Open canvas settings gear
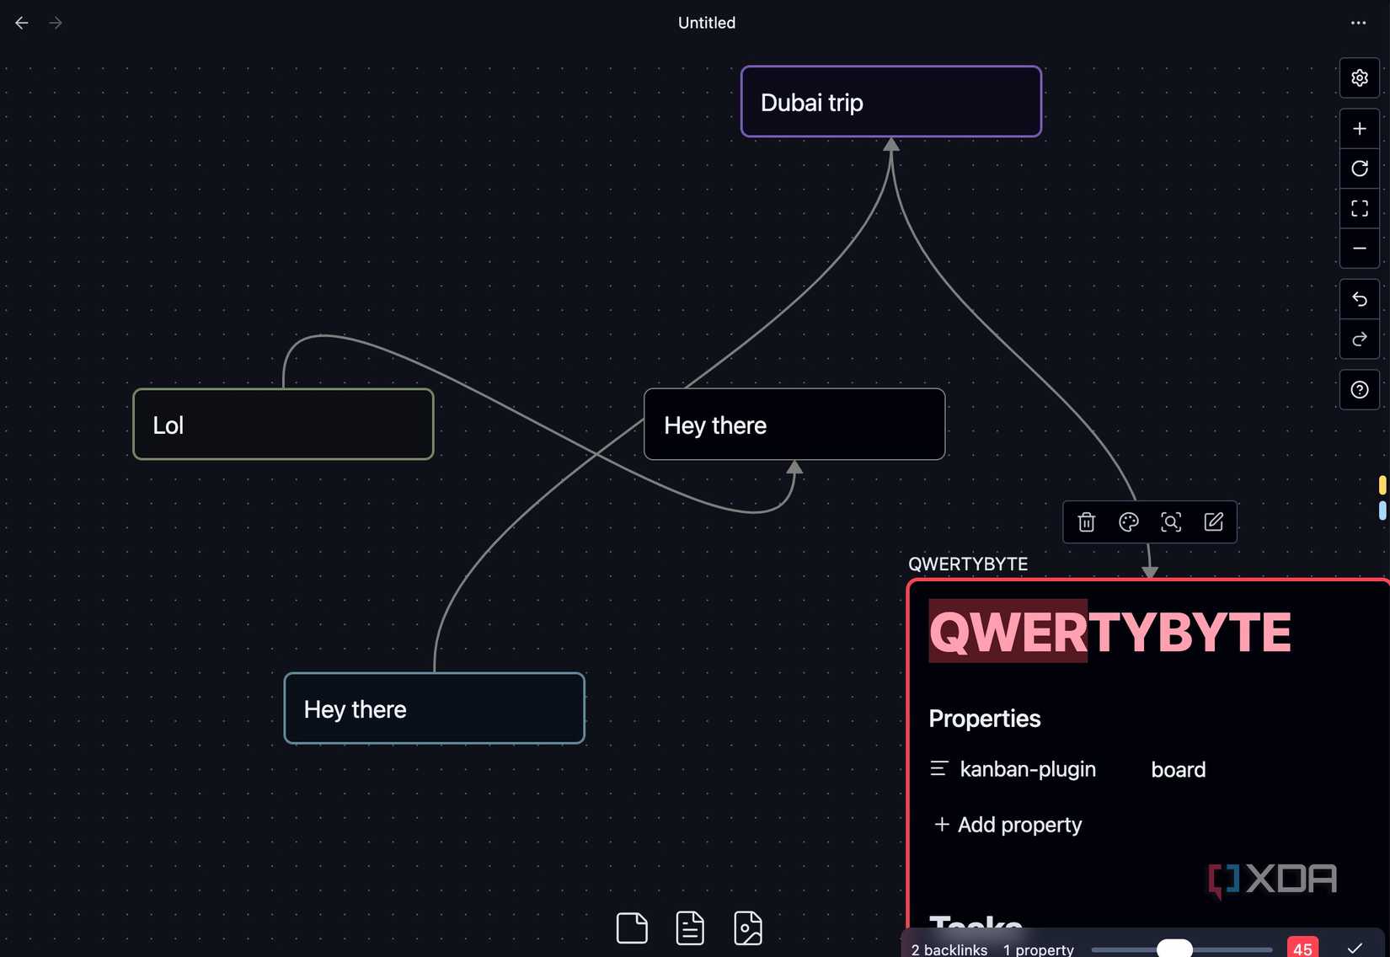Viewport: 1390px width, 957px height. click(x=1360, y=78)
